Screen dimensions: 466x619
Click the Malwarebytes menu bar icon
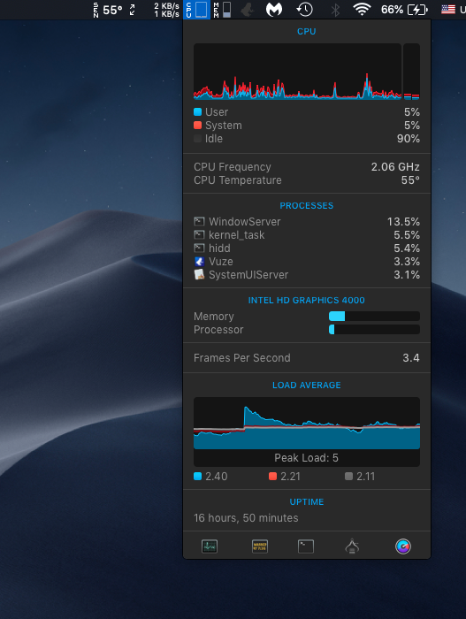(274, 10)
